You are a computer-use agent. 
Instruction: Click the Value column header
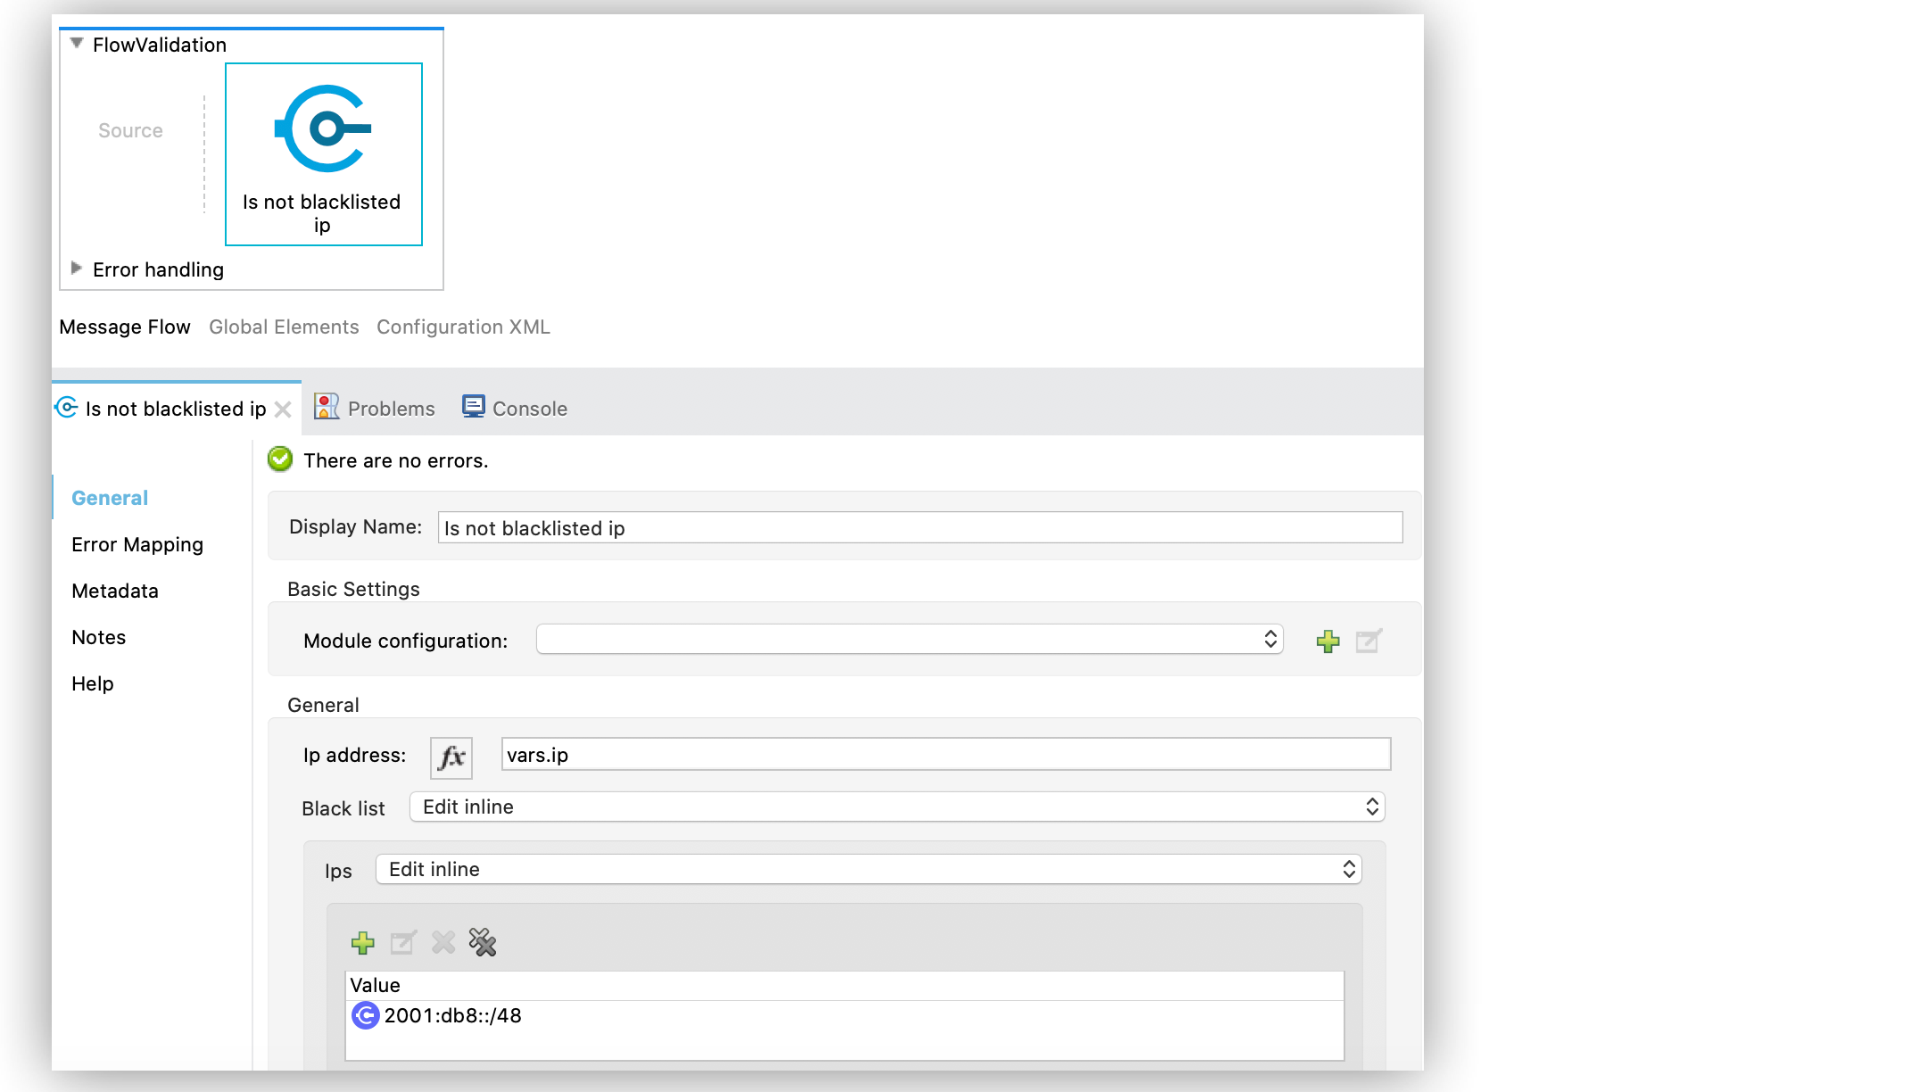tap(844, 985)
